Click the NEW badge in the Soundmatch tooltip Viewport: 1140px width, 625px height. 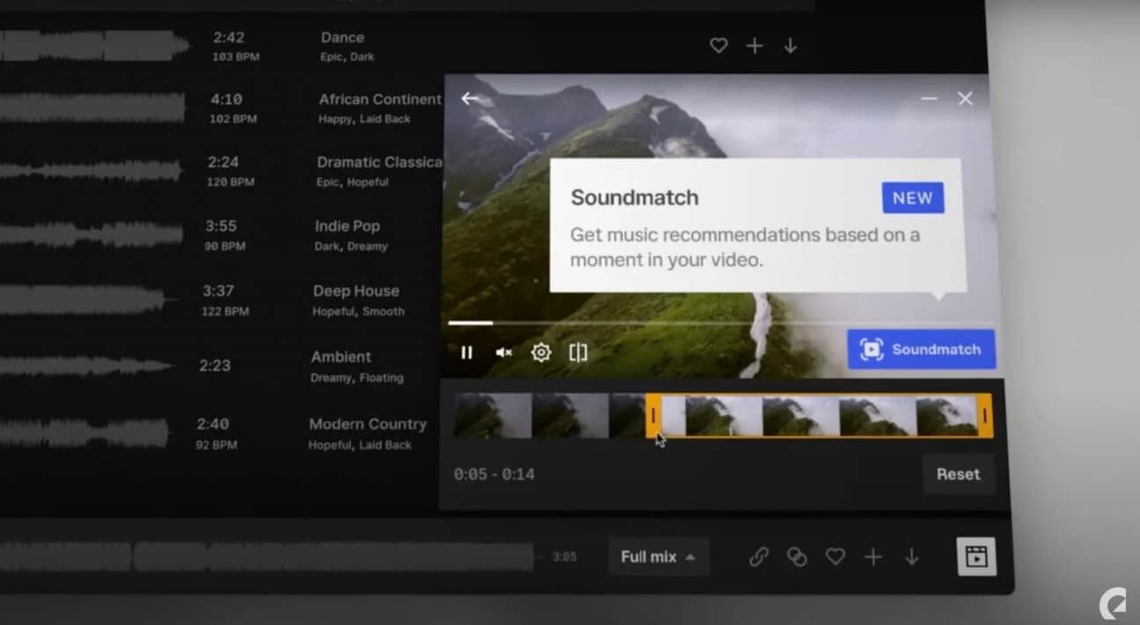click(913, 198)
